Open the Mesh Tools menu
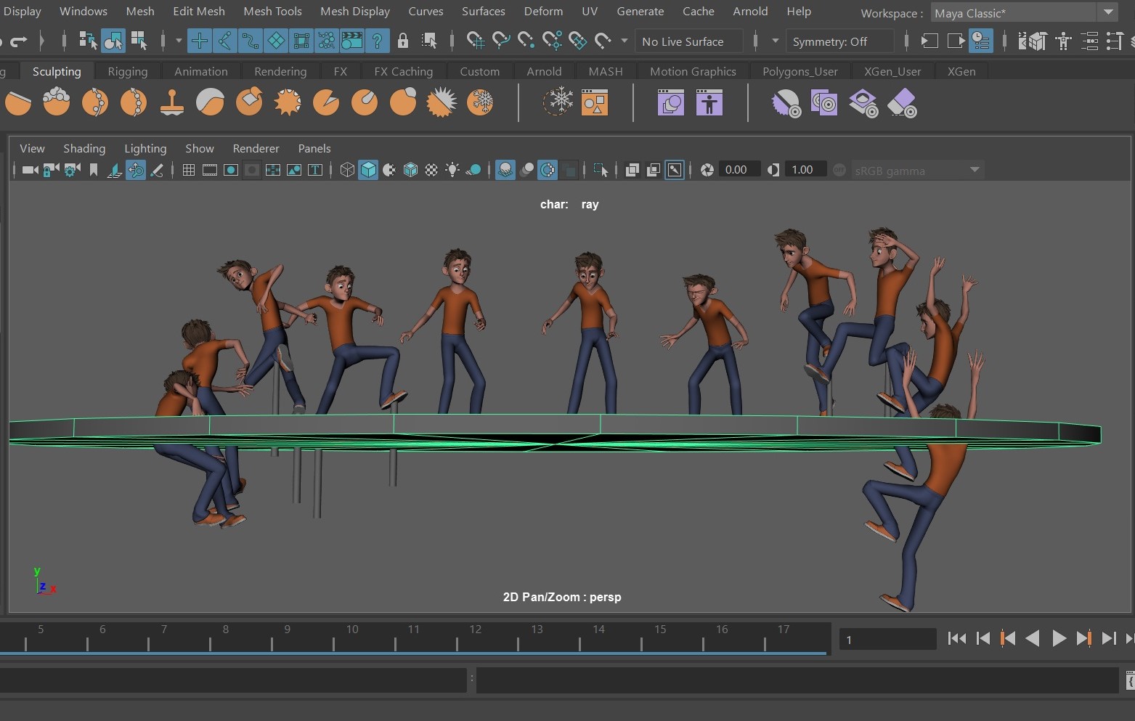 tap(272, 11)
